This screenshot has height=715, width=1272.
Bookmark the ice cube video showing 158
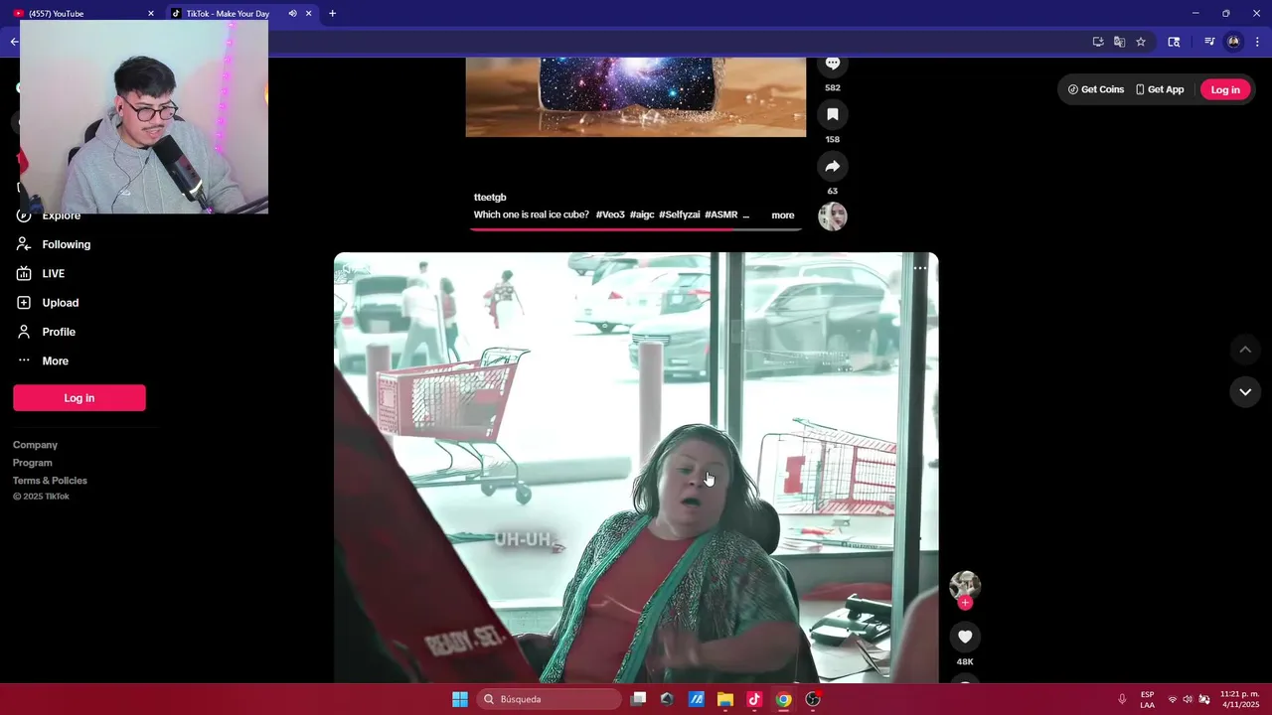point(833,114)
